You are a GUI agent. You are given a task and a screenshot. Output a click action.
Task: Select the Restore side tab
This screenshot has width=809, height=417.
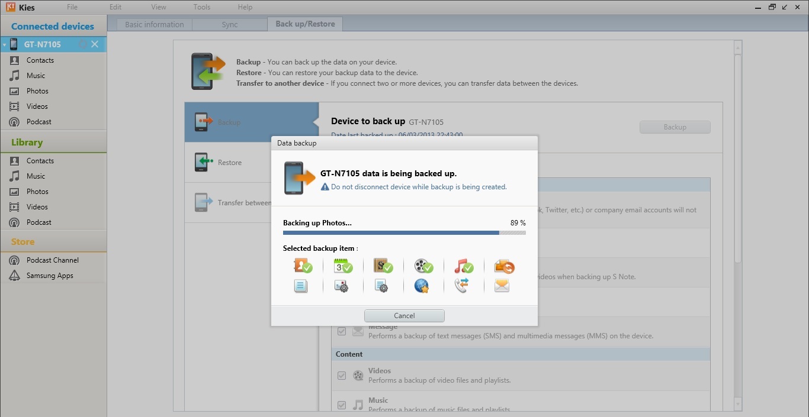point(252,163)
